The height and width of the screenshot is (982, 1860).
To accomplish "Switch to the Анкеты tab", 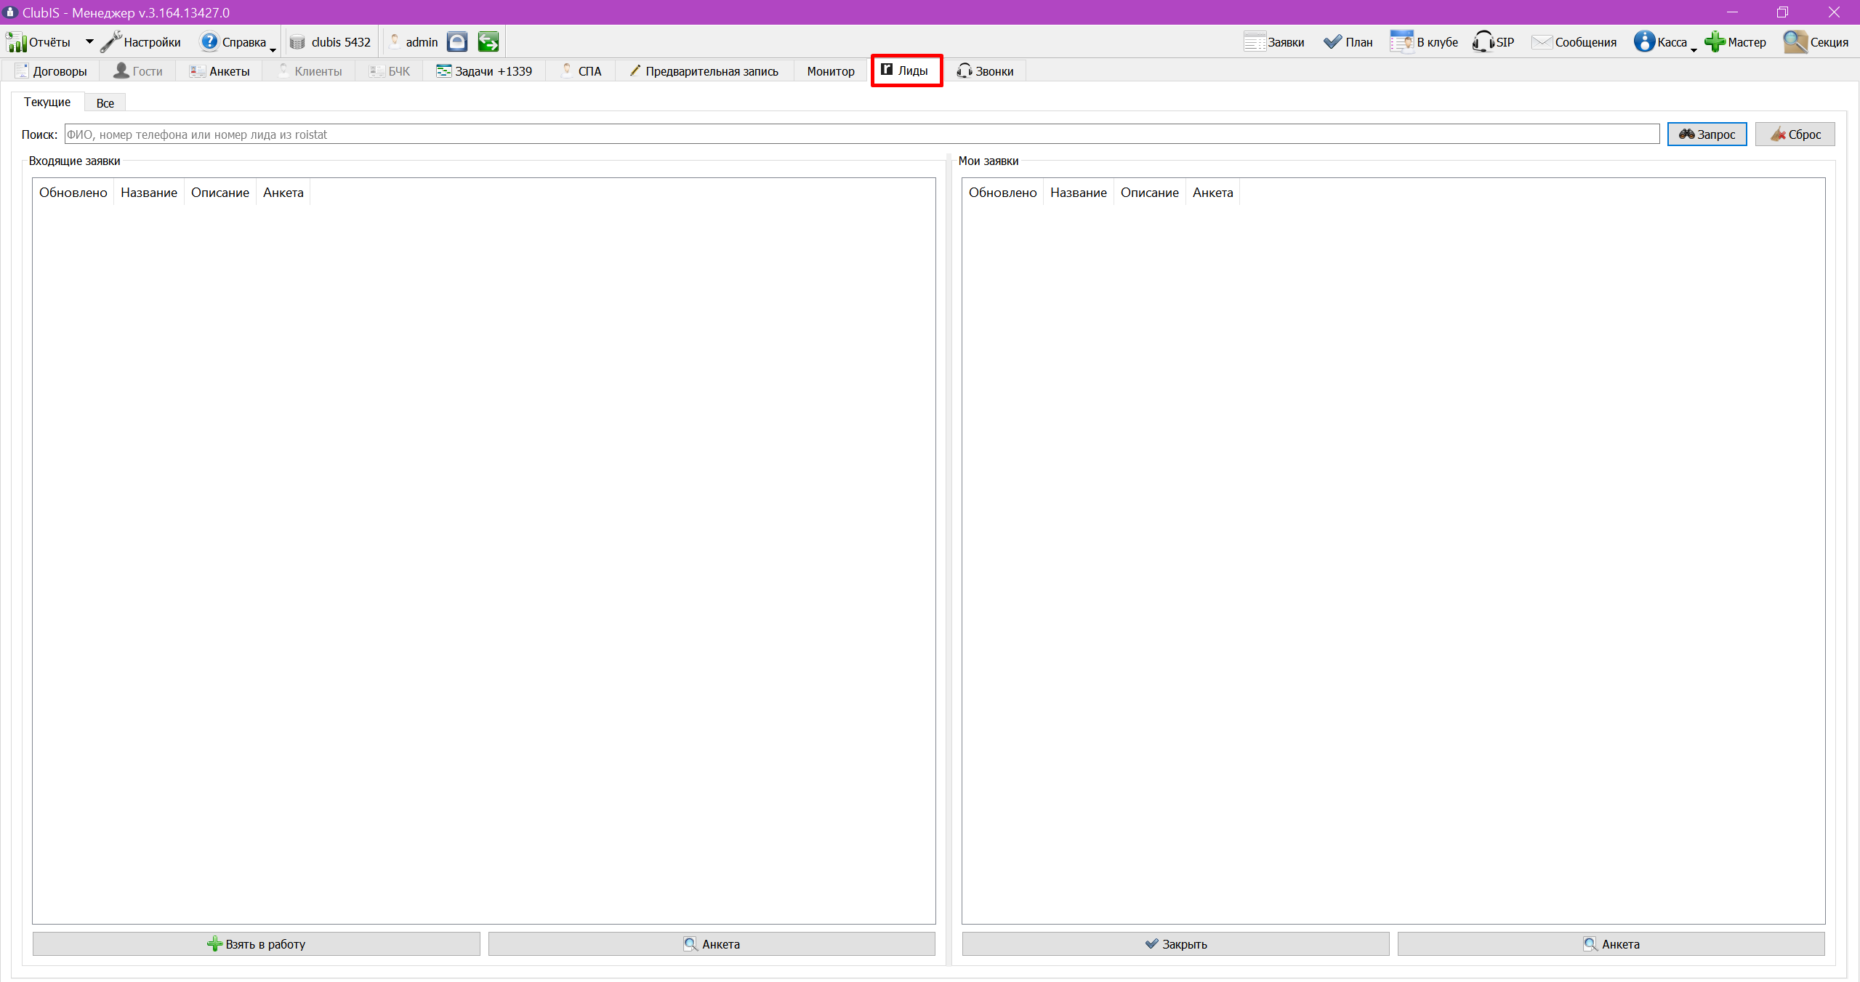I will click(x=220, y=71).
